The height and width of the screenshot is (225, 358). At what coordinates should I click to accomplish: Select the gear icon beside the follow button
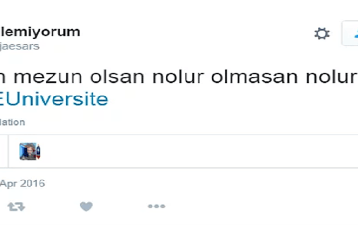coord(322,34)
